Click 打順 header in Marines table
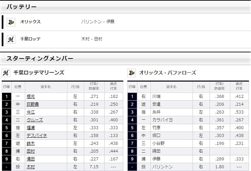 (x=6, y=87)
